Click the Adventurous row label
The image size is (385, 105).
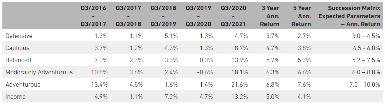(x=23, y=84)
